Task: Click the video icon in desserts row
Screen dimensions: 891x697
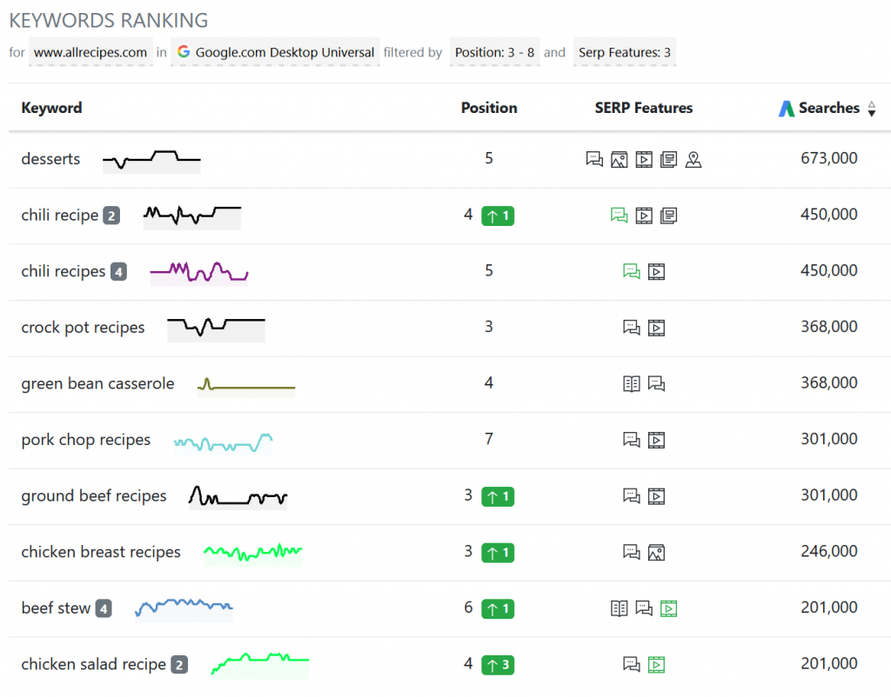Action: point(644,160)
